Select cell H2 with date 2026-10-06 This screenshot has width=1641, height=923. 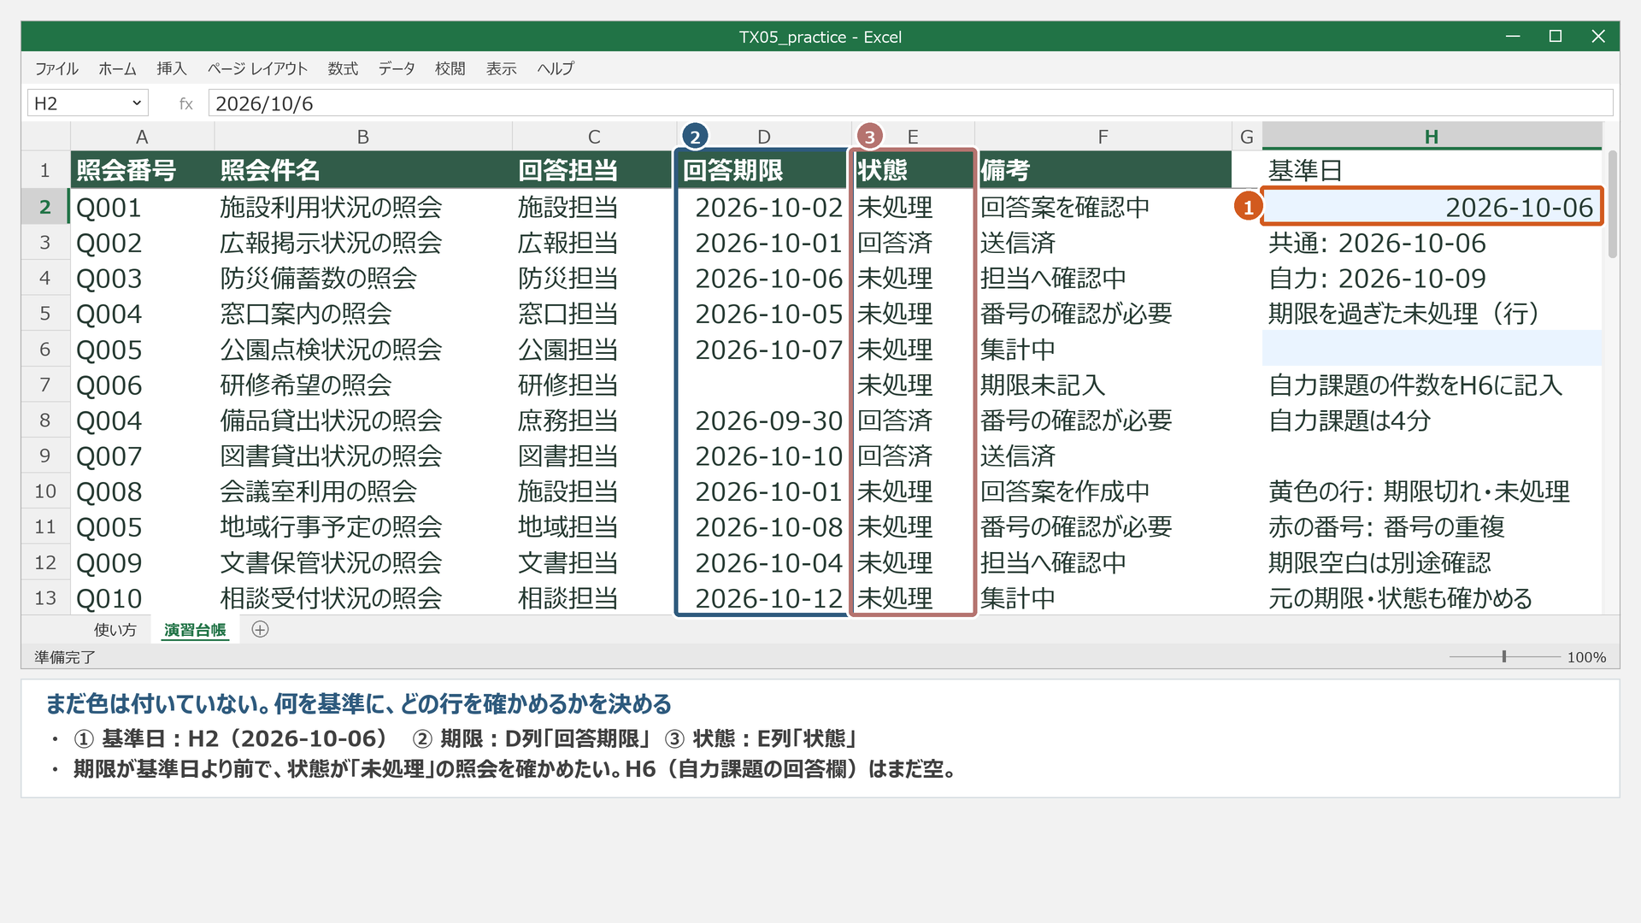[1432, 207]
